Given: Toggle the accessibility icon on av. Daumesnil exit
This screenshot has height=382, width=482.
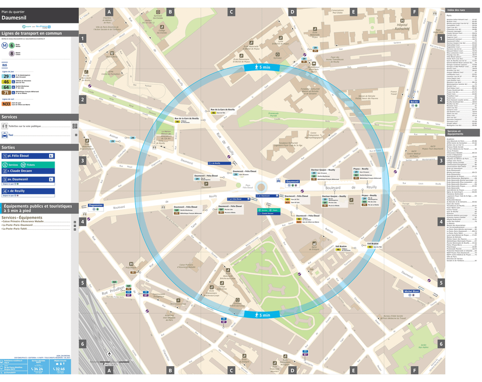Looking at the screenshot, I should (x=51, y=179).
